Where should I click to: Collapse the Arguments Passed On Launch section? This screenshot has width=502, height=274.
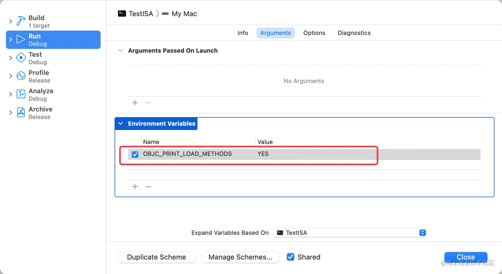coord(121,50)
